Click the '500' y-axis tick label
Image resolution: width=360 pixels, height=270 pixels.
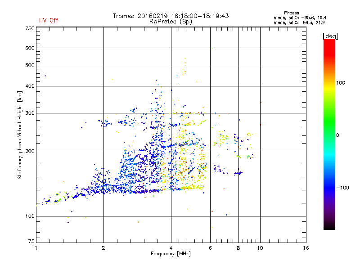click(30, 65)
